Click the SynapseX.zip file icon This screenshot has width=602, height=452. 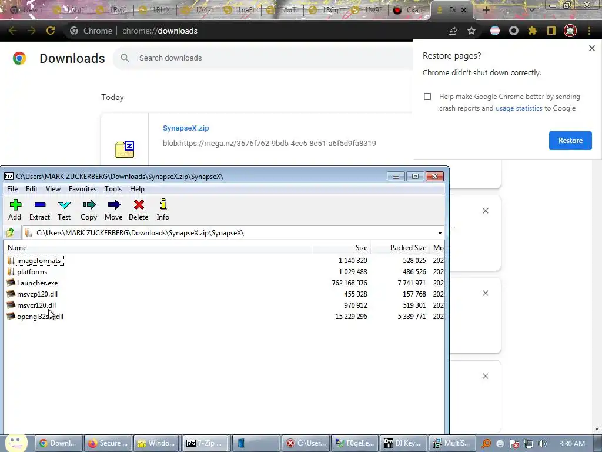[125, 149]
